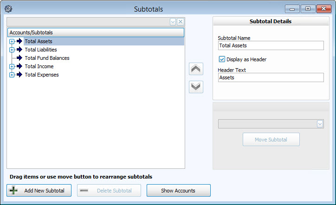Click the gear icon in title bar
Screen dimensions: 336x205
(8, 9)
